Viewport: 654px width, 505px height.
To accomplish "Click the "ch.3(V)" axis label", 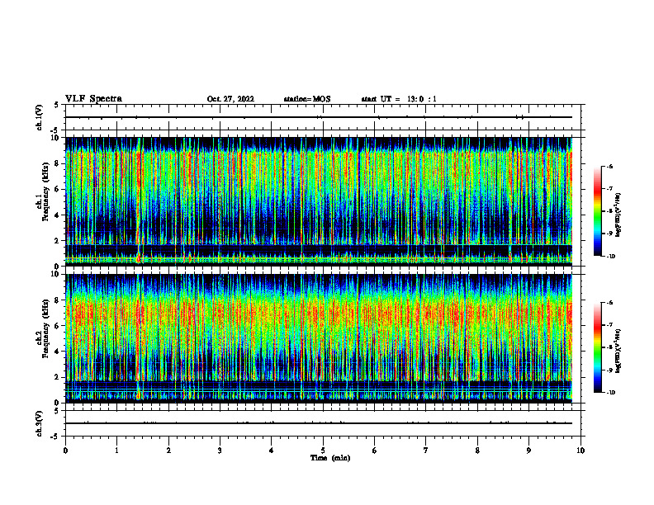I will (39, 424).
